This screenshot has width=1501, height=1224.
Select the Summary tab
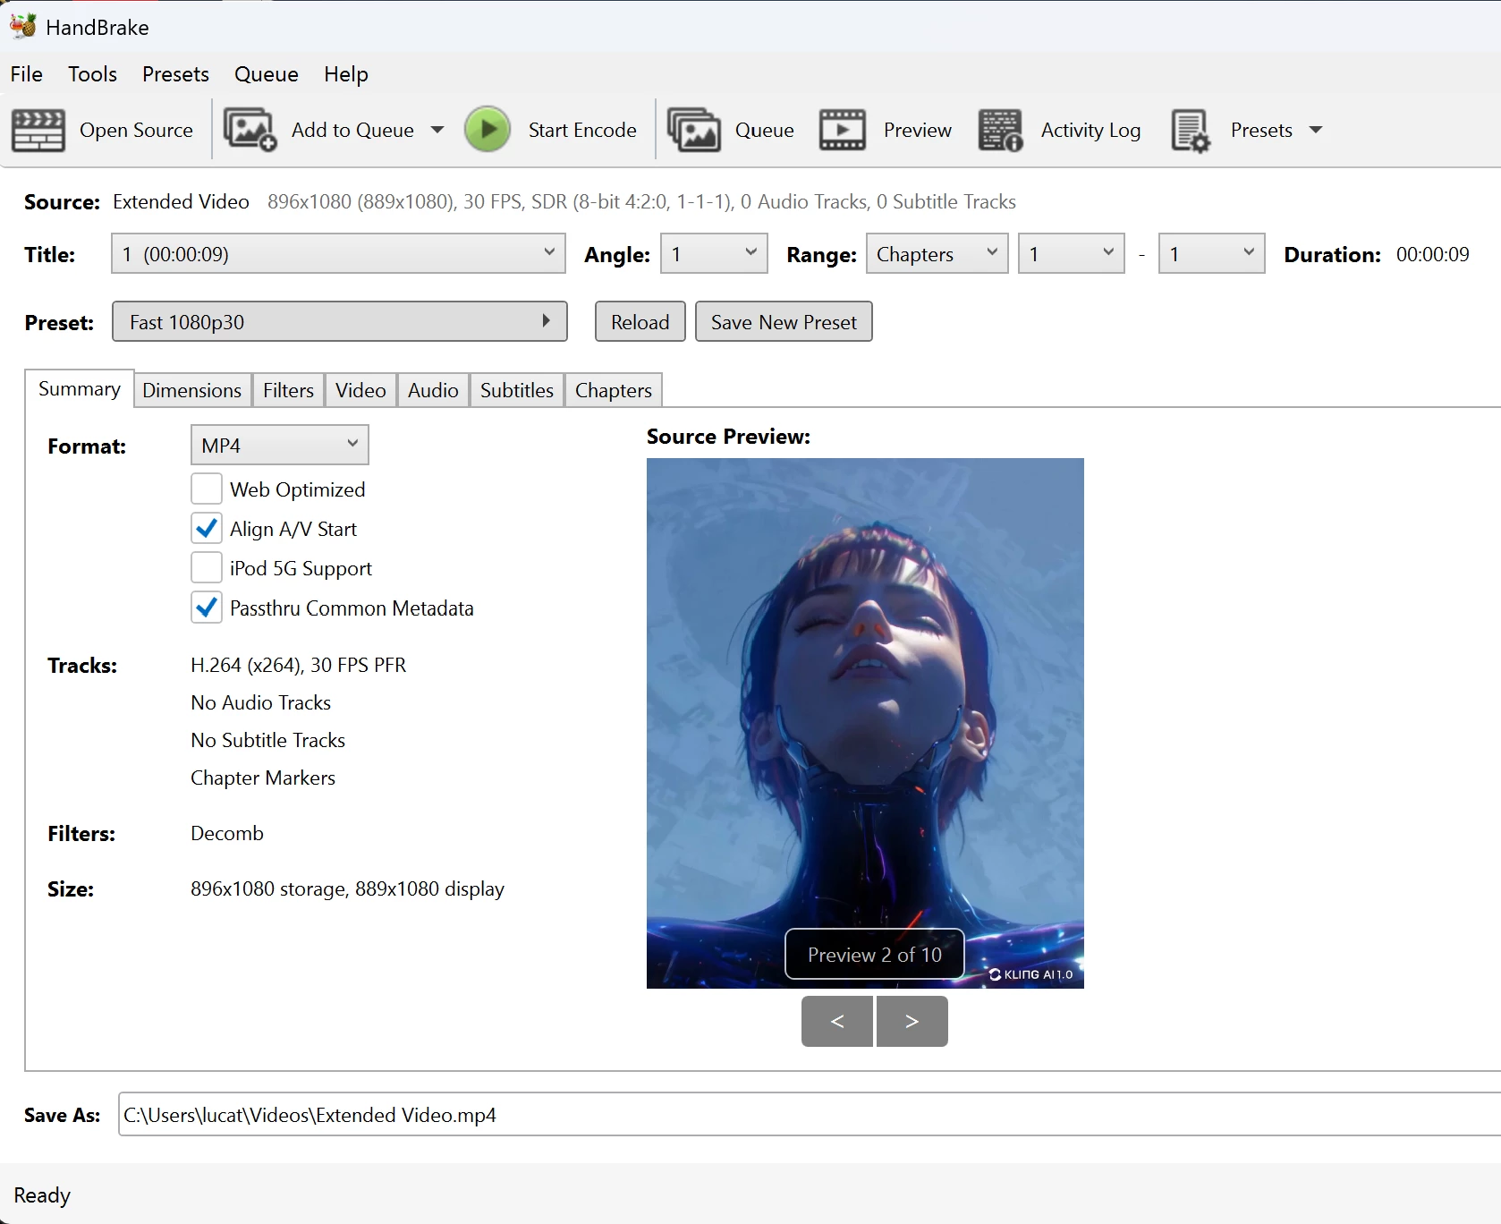[x=80, y=388]
